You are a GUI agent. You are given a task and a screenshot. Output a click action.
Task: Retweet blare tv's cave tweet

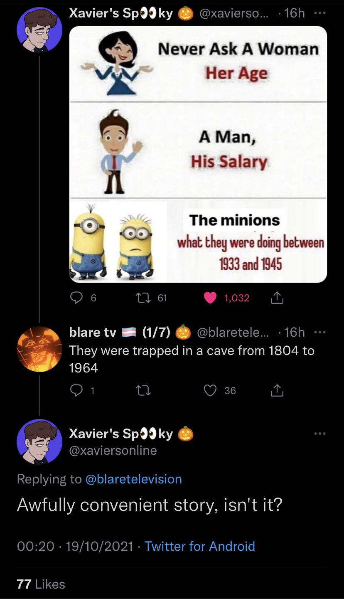pos(141,390)
